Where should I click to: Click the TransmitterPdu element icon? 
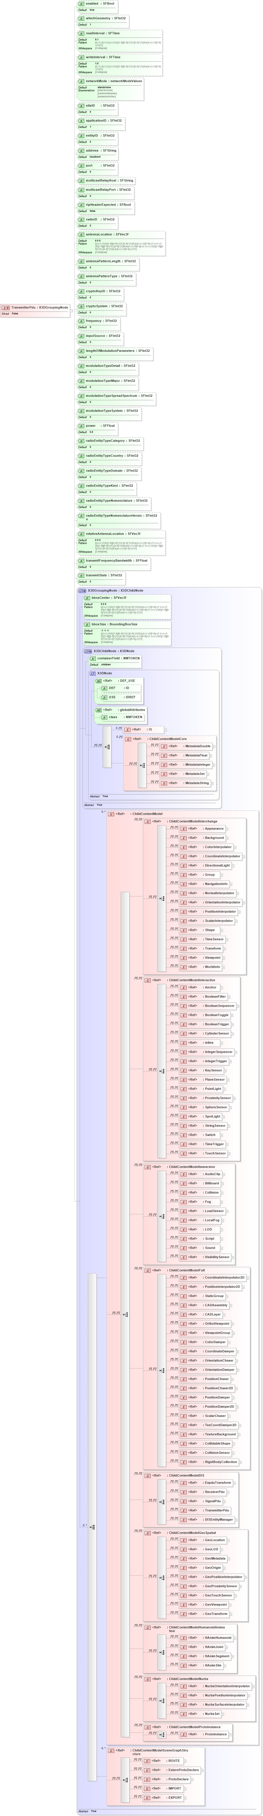point(6,307)
